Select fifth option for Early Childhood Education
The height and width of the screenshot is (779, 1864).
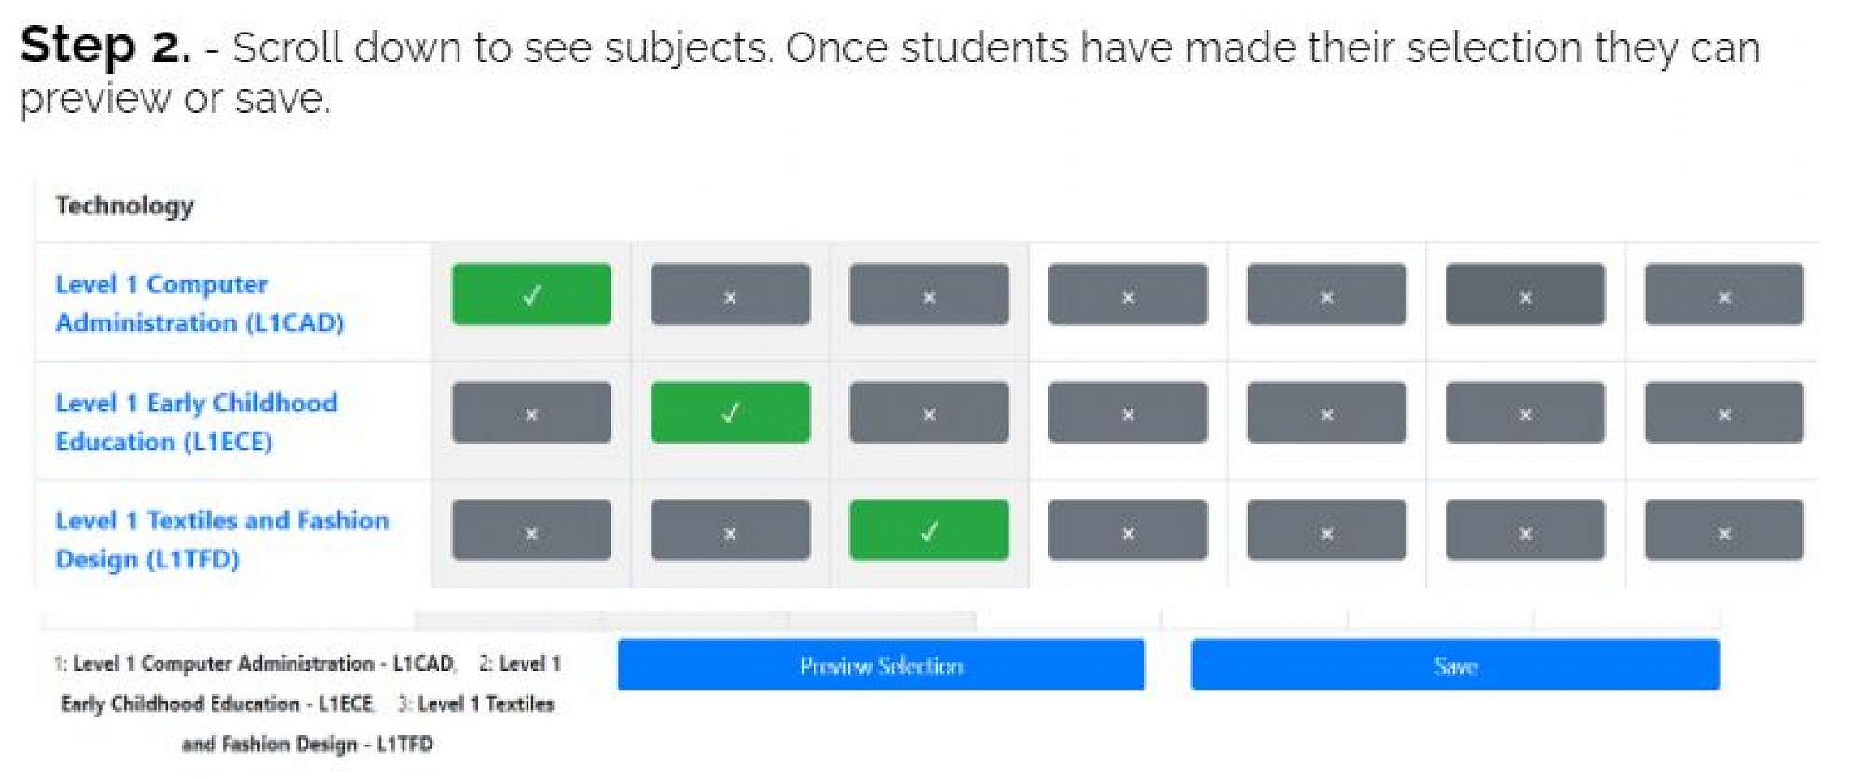point(1326,412)
